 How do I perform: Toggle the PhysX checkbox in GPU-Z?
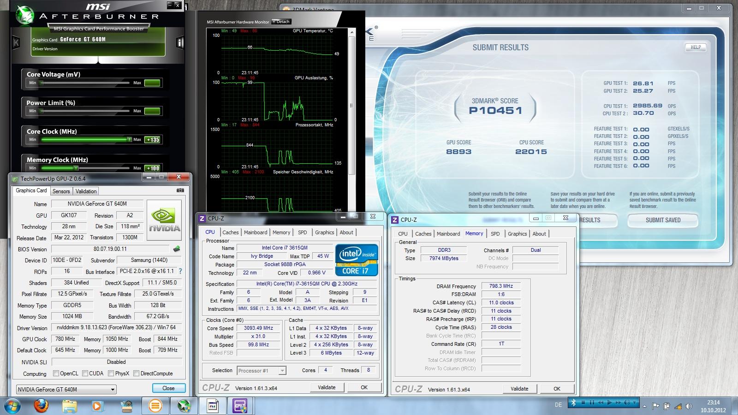[111, 373]
